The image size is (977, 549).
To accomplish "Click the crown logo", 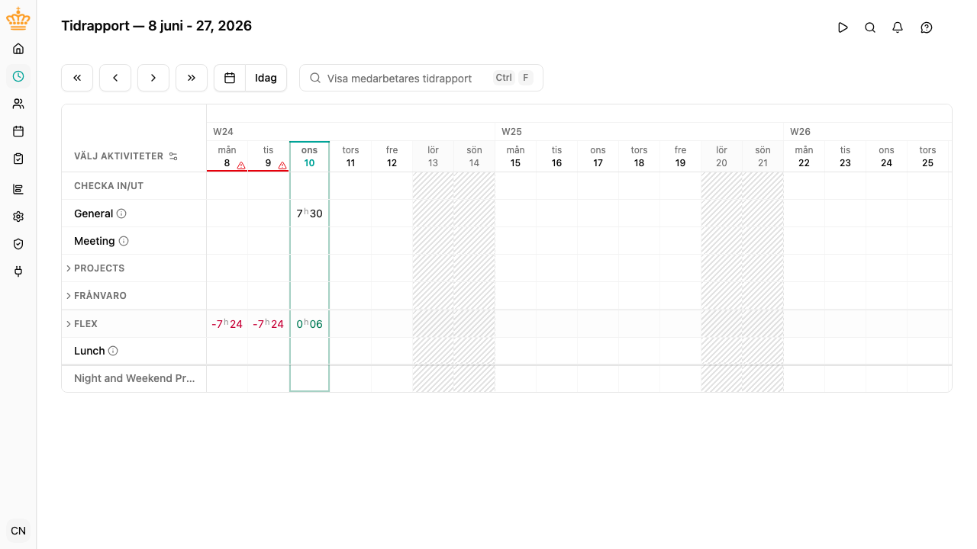I will (18, 19).
